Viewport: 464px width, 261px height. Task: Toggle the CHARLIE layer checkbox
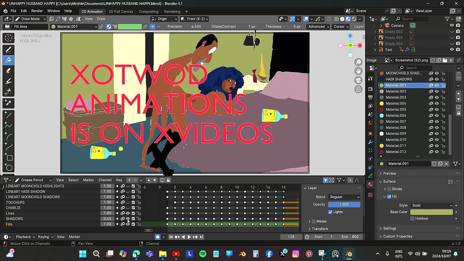pyautogui.click(x=133, y=208)
